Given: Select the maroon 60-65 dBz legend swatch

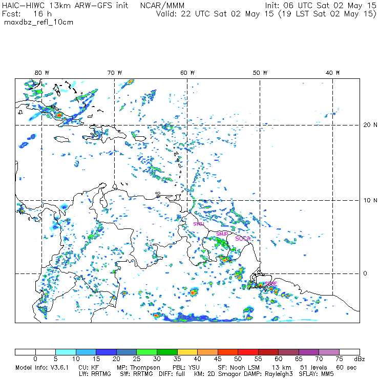Looking at the screenshot, I should coord(289,352).
